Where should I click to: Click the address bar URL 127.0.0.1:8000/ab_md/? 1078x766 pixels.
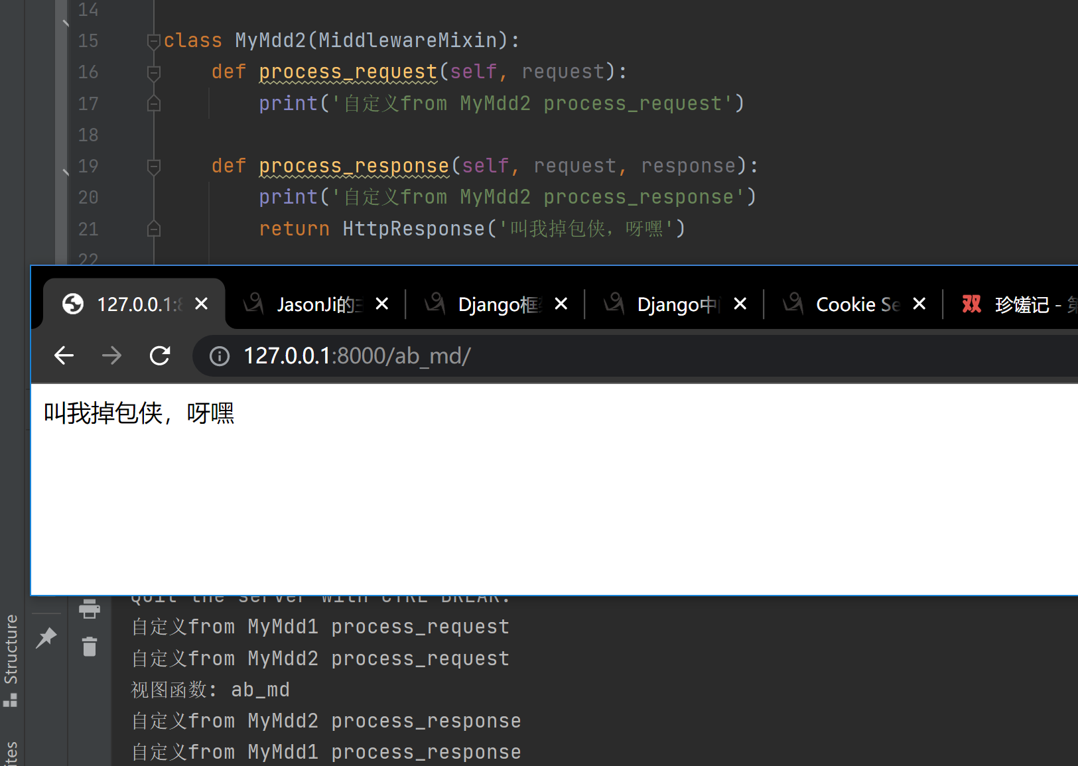(357, 356)
